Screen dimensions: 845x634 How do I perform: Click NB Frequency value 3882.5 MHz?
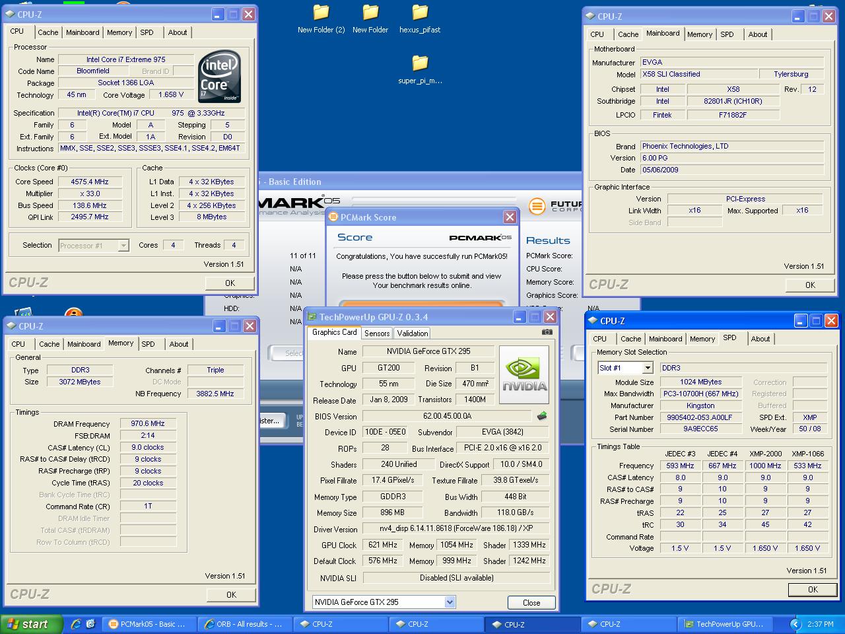[215, 394]
